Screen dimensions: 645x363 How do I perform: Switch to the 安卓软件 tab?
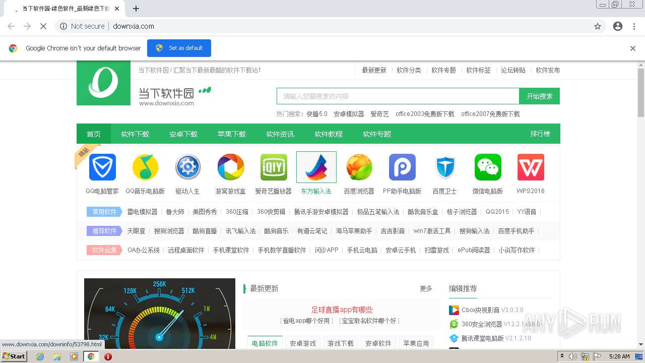(x=378, y=343)
